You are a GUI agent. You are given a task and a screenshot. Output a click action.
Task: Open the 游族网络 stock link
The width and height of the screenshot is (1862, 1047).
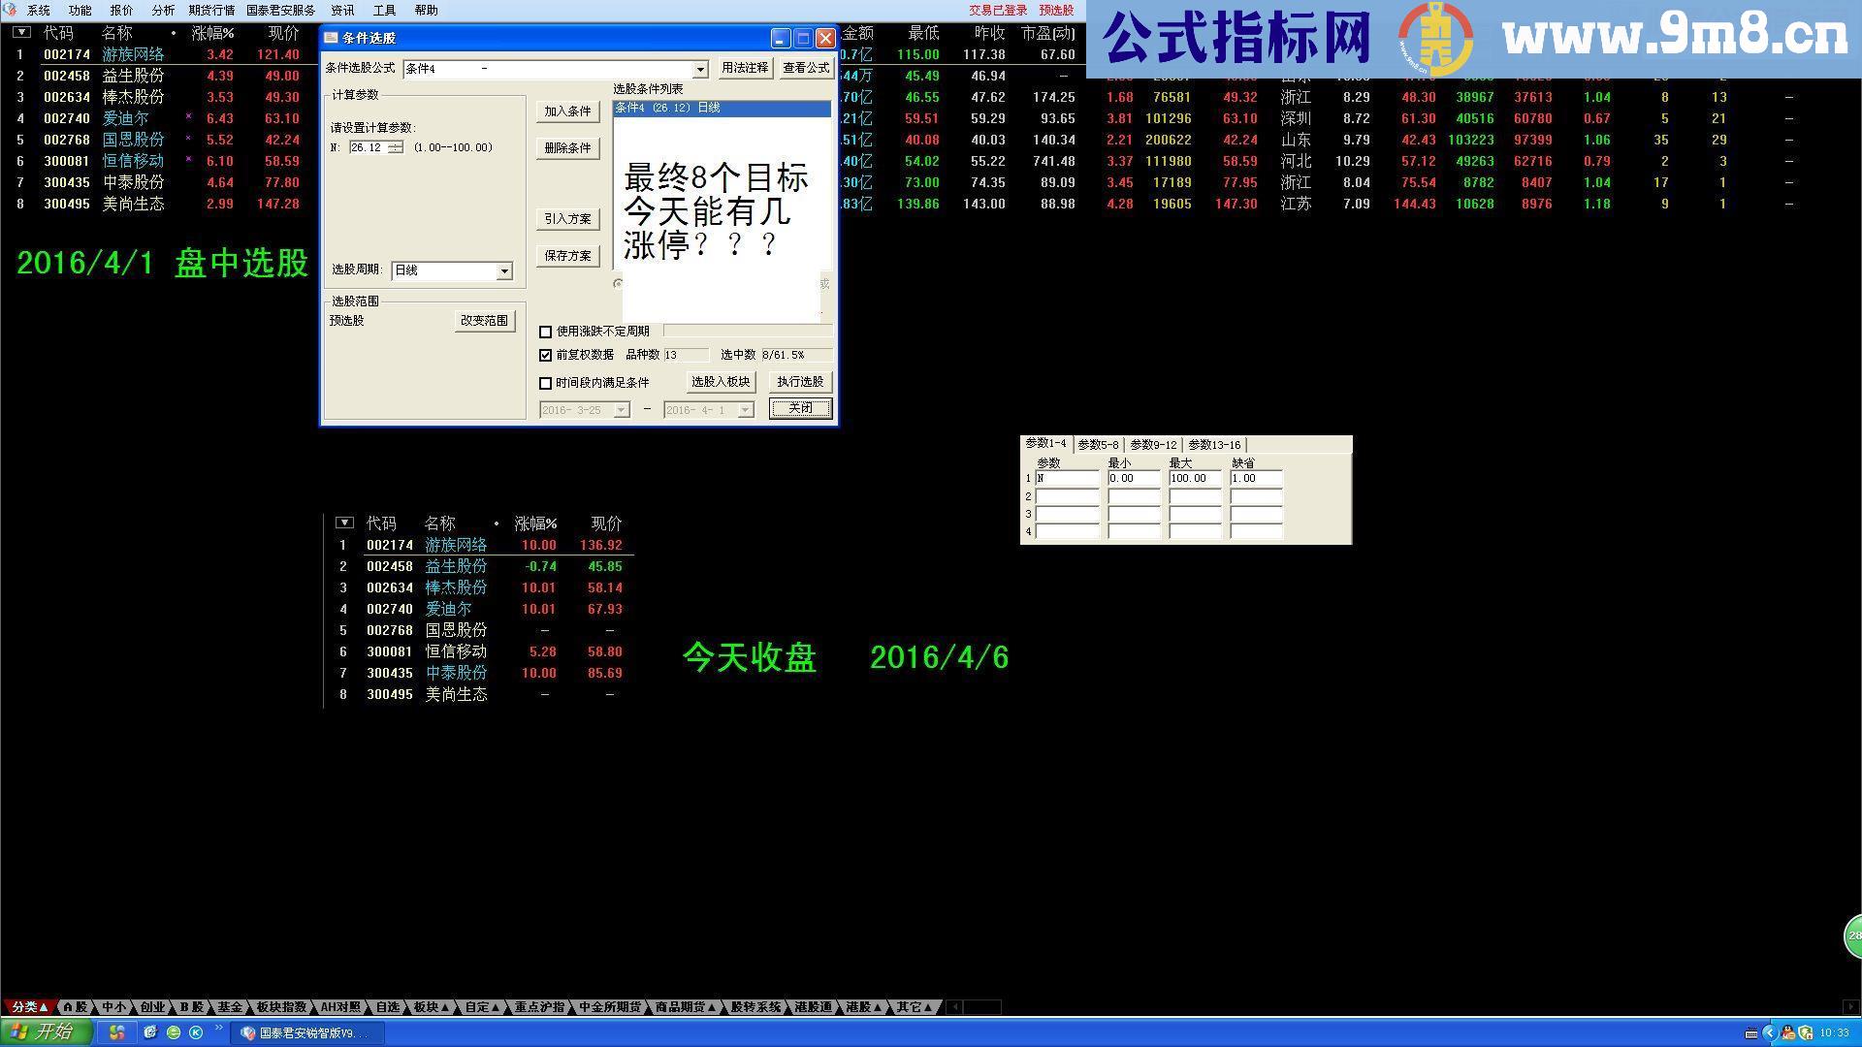[132, 54]
